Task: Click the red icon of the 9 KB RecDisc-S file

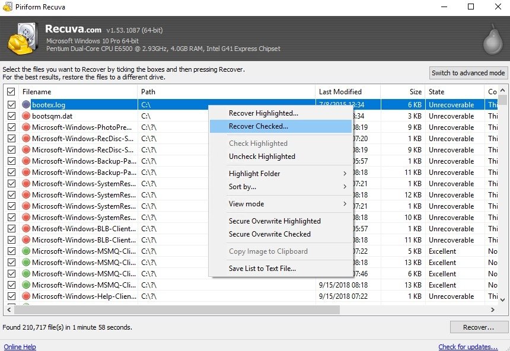Action: [x=26, y=149]
